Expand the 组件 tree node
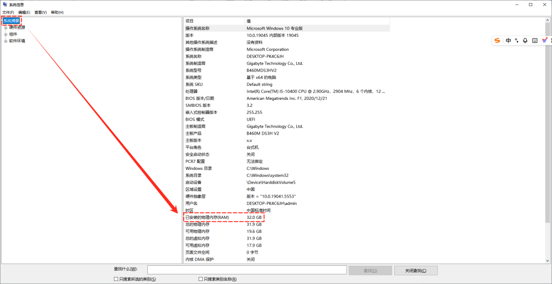The height and width of the screenshot is (284, 552). pos(6,34)
